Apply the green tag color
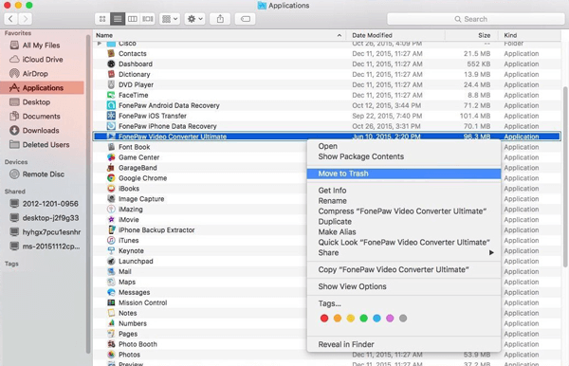569x366 pixels. [363, 319]
